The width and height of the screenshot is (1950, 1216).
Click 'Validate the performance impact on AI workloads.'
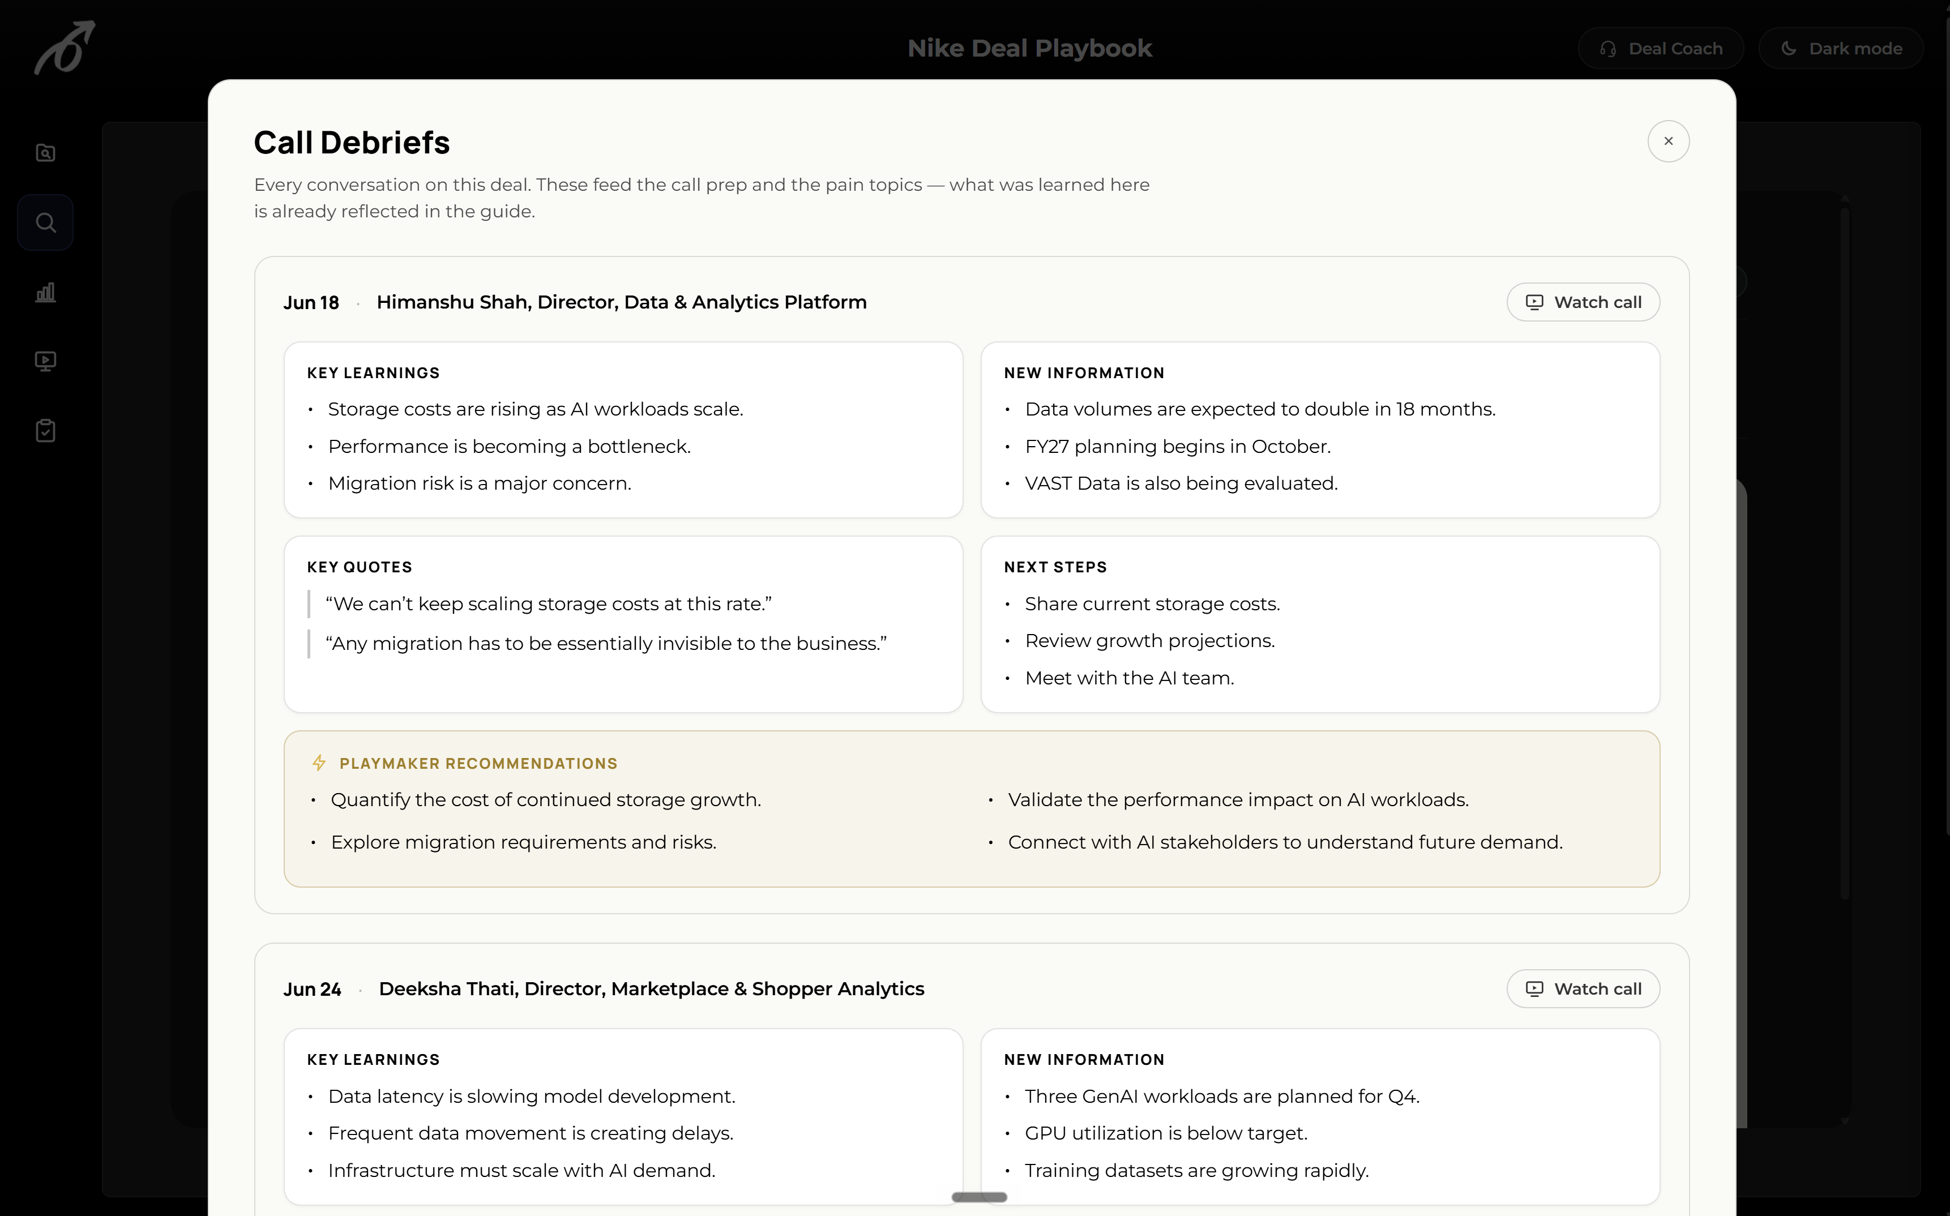pos(1238,800)
